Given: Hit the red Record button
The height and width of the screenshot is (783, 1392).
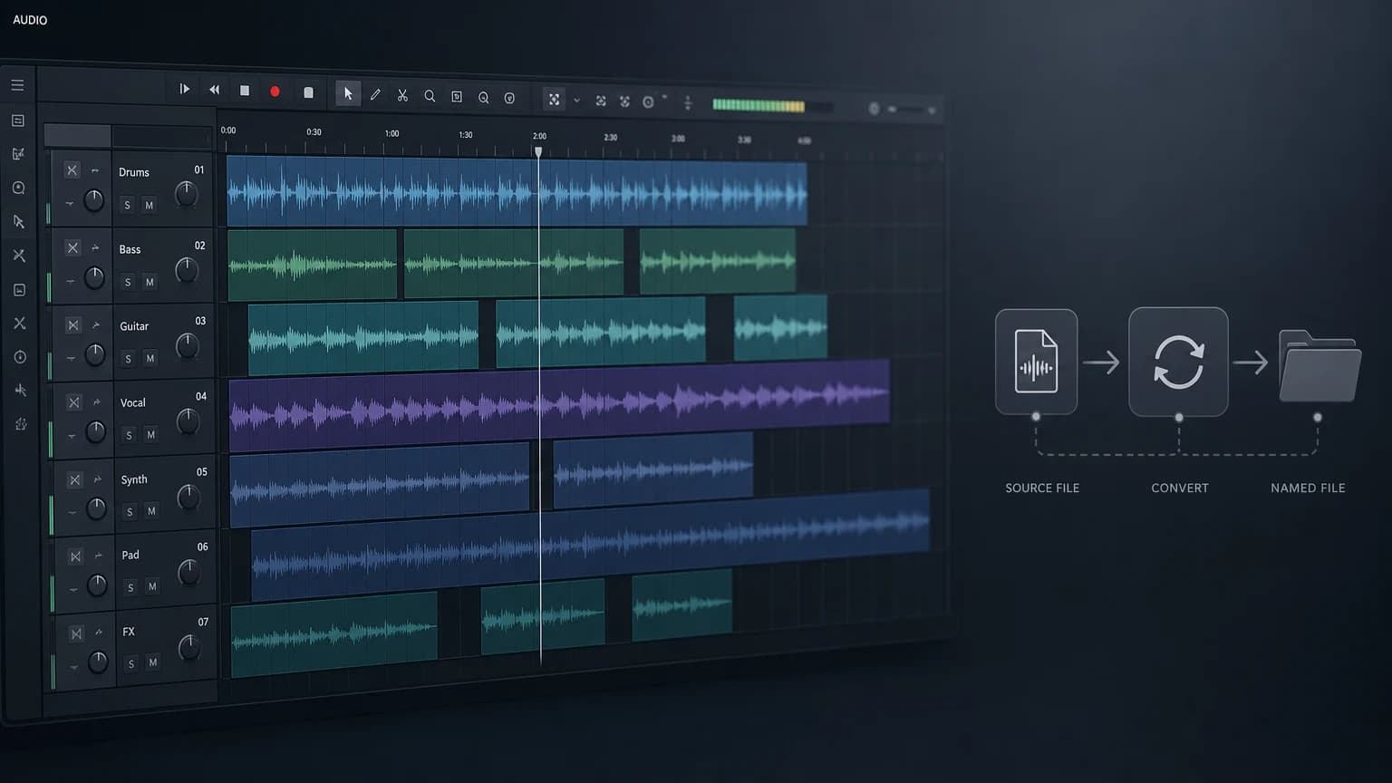Looking at the screenshot, I should coord(275,92).
